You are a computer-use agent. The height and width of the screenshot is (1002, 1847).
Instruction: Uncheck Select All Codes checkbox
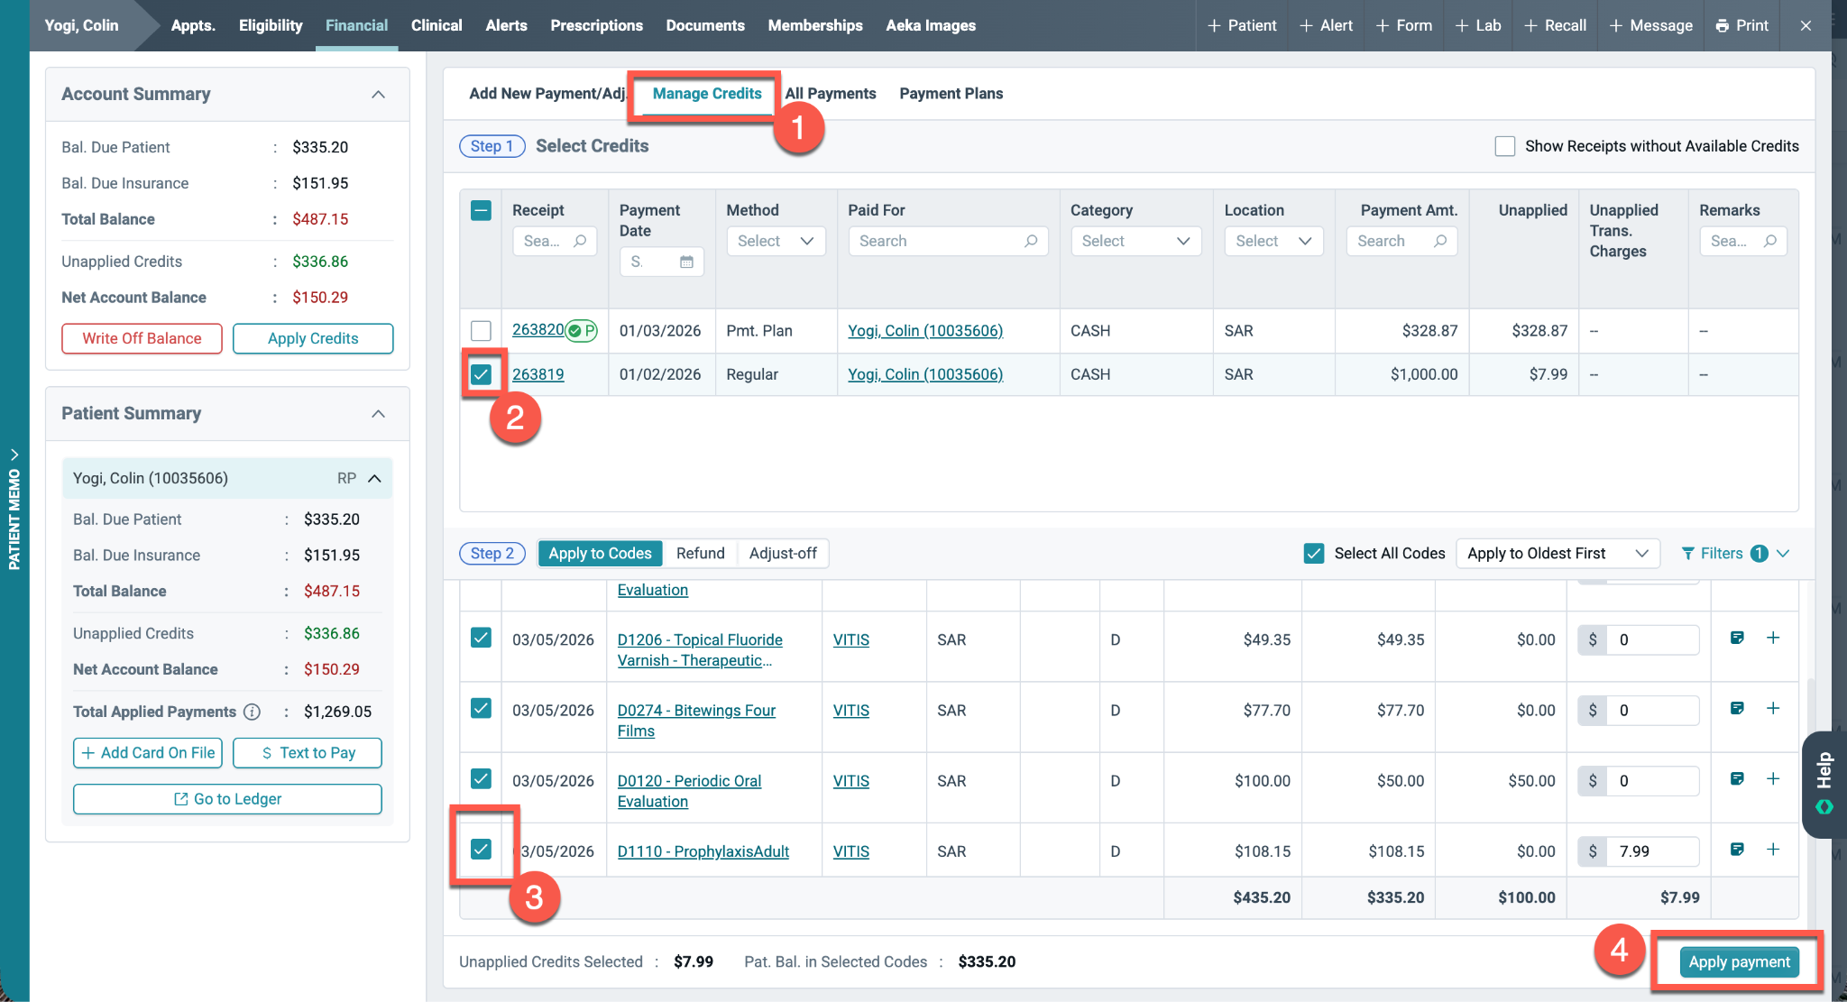click(x=1314, y=553)
